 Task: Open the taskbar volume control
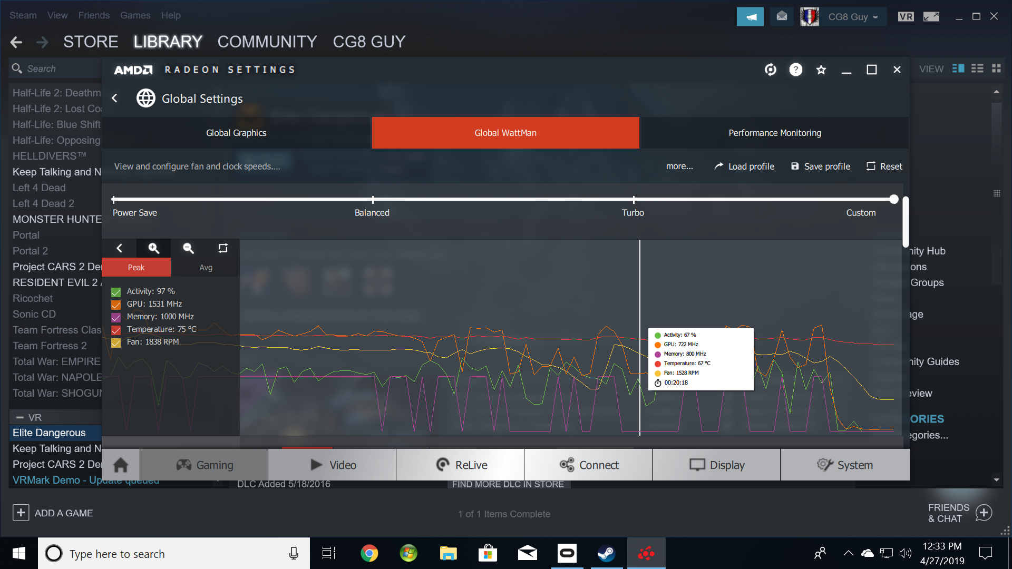906,553
